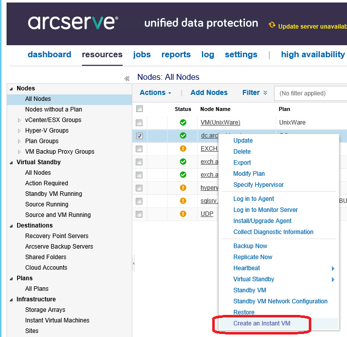347x337 pixels.
Task: Uncheck the selected dc node checkbox
Action: point(139,136)
